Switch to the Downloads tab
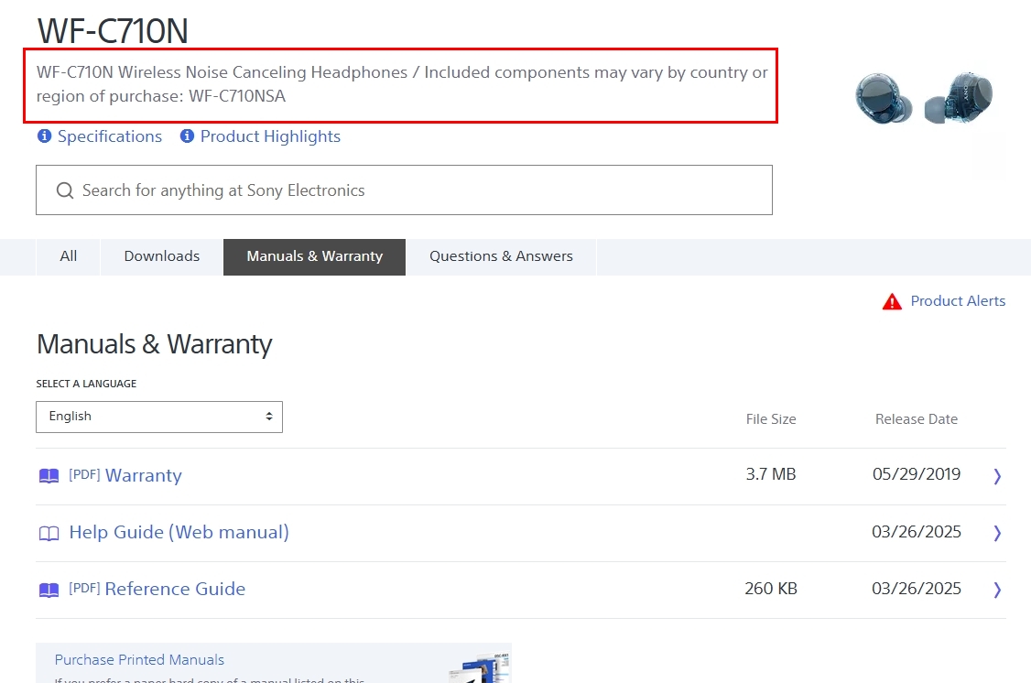The height and width of the screenshot is (683, 1031). tap(162, 256)
